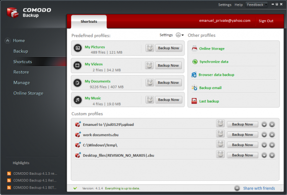Open schedule clock for My Documents
The image size is (287, 195).
150,83
